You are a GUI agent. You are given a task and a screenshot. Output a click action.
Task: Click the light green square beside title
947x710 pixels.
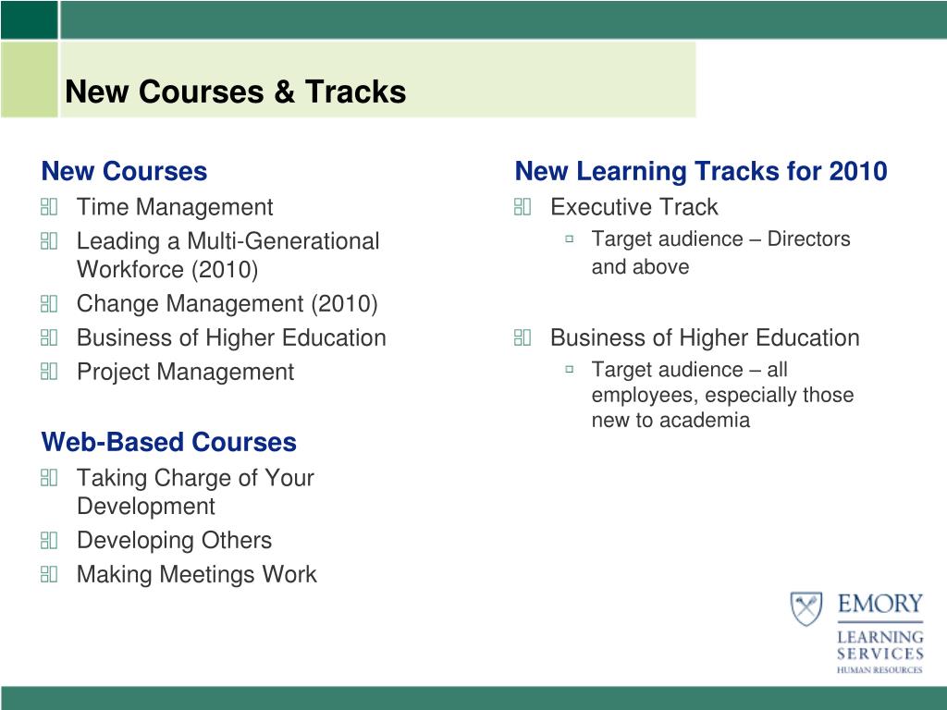tap(29, 80)
